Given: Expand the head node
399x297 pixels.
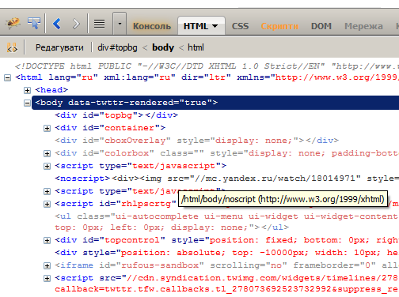Looking at the screenshot, I should tap(27, 90).
